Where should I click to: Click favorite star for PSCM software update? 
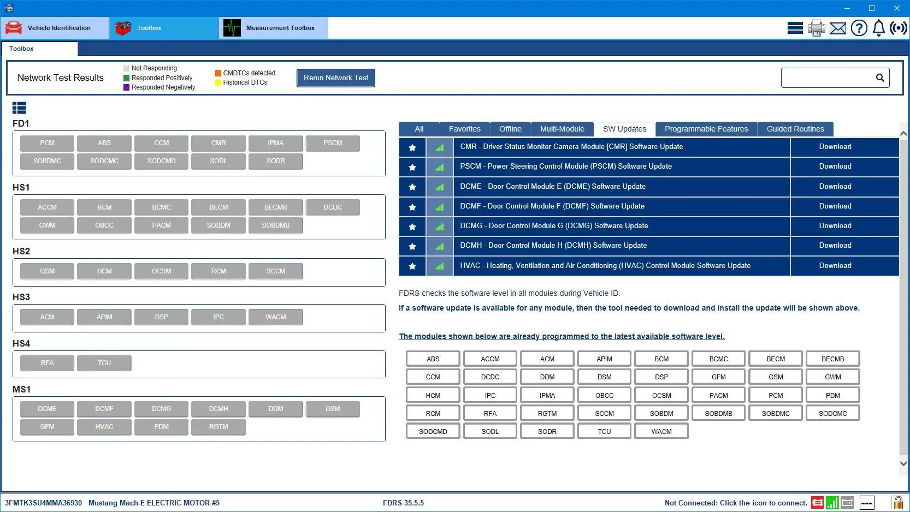pos(412,167)
